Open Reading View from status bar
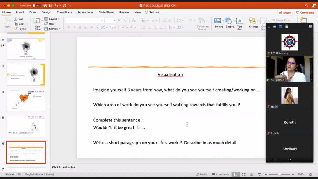The height and width of the screenshot is (179, 318). pyautogui.click(x=251, y=174)
